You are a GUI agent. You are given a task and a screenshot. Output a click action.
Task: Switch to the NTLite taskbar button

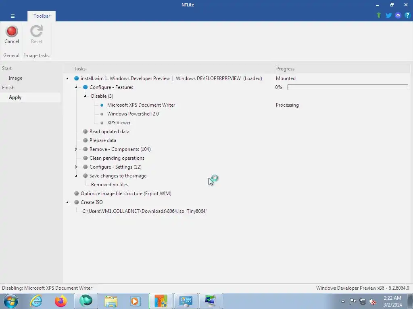(161, 301)
